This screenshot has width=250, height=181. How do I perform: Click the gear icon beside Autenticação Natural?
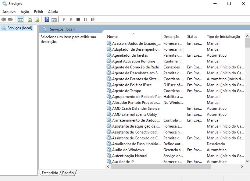[109, 156]
